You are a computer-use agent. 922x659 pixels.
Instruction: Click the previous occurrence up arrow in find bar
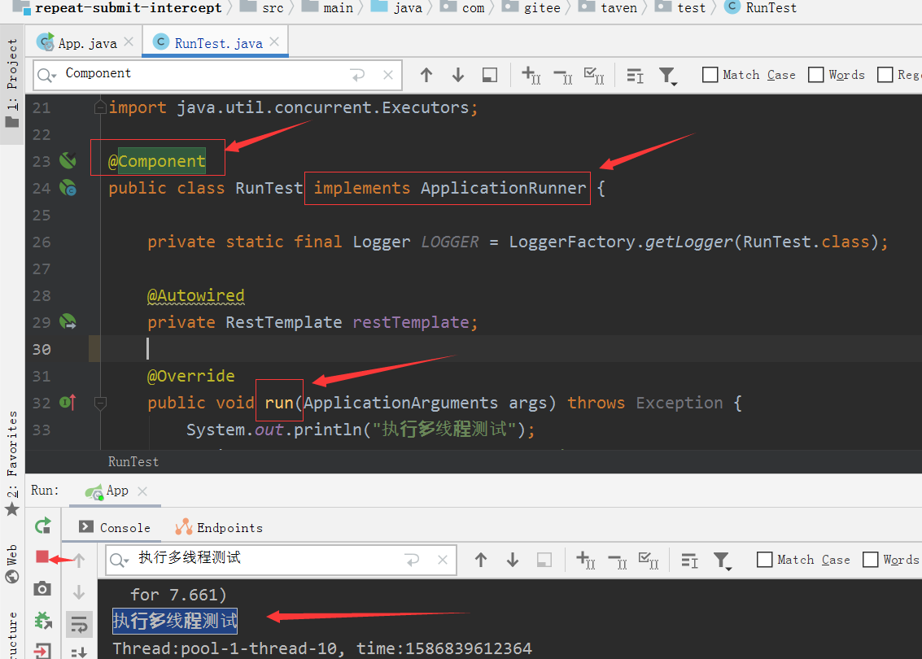click(x=426, y=75)
